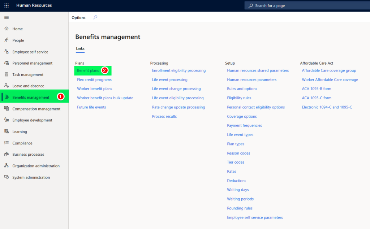The height and width of the screenshot is (229, 370).
Task: Open Deductions link
Action: coord(236,180)
